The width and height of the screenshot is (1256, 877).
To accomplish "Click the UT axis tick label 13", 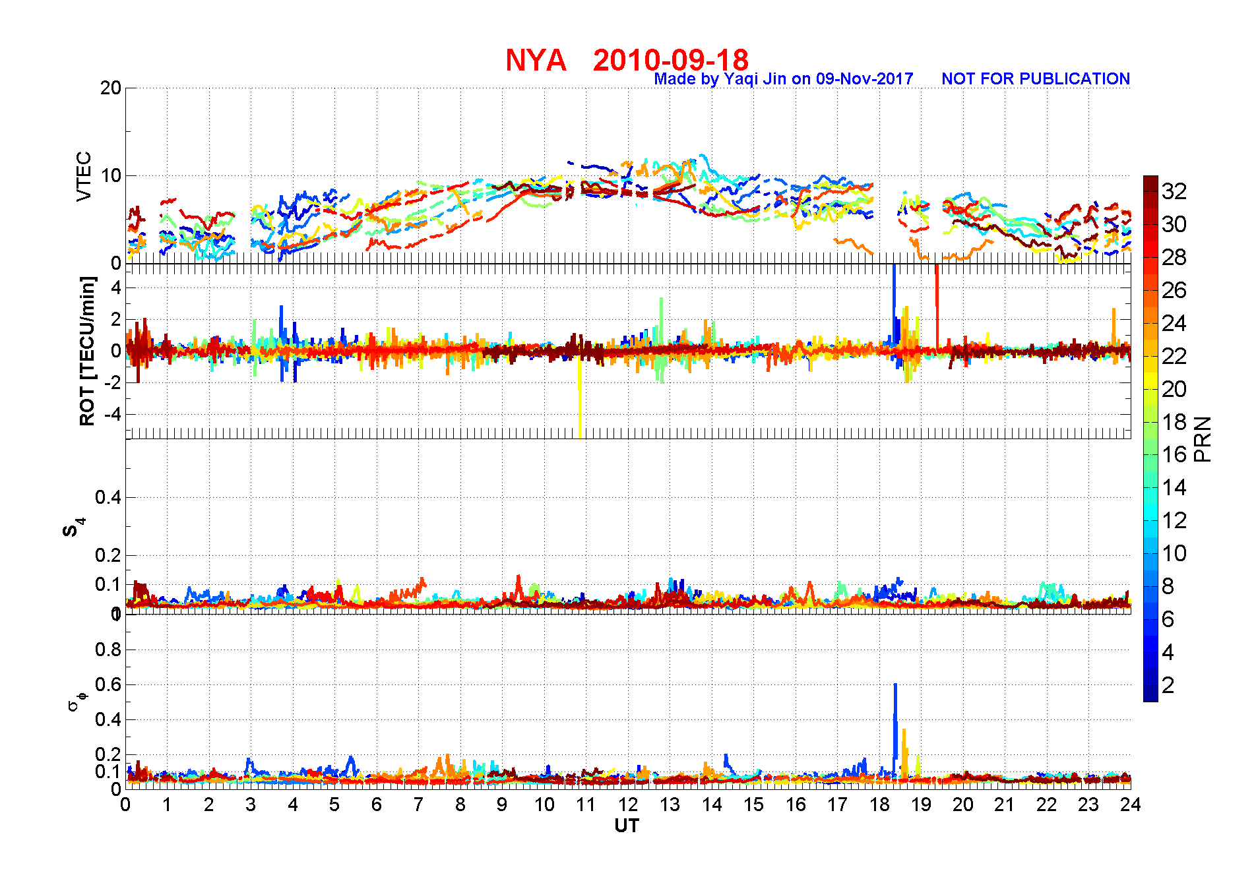I will point(670,804).
